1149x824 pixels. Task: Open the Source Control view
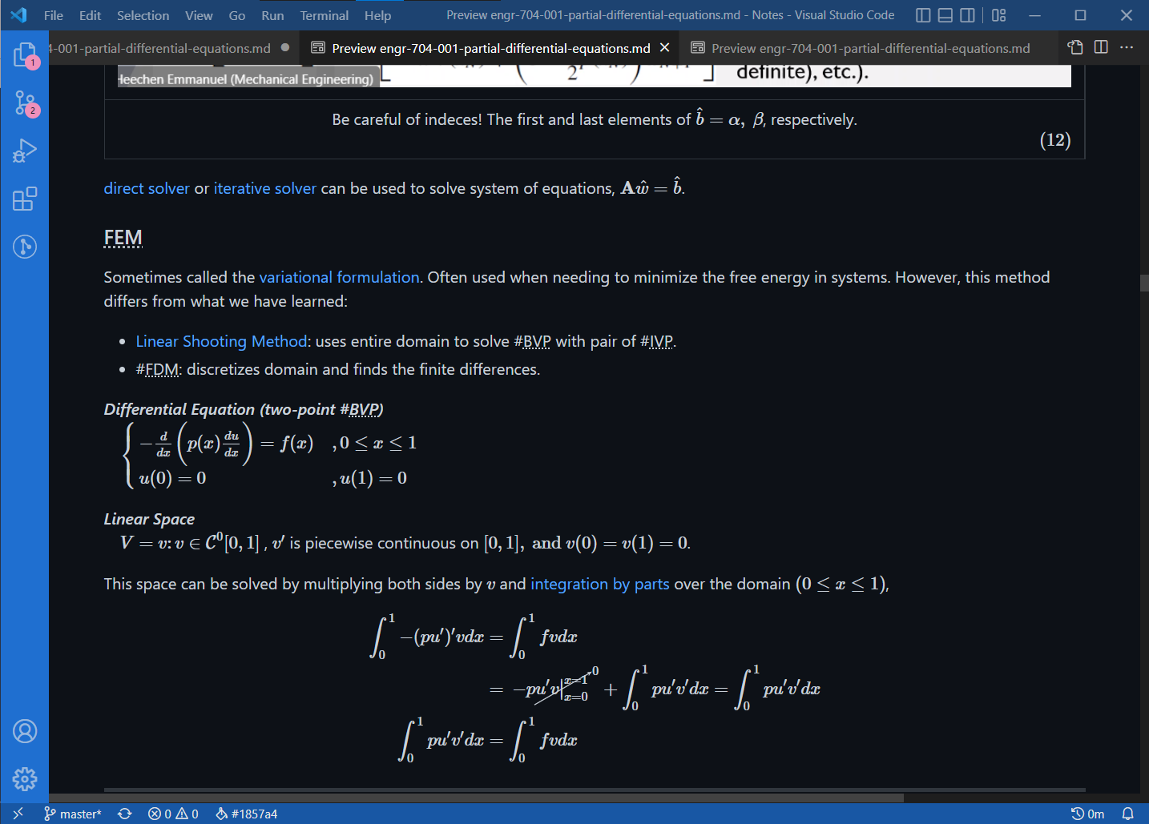(24, 102)
